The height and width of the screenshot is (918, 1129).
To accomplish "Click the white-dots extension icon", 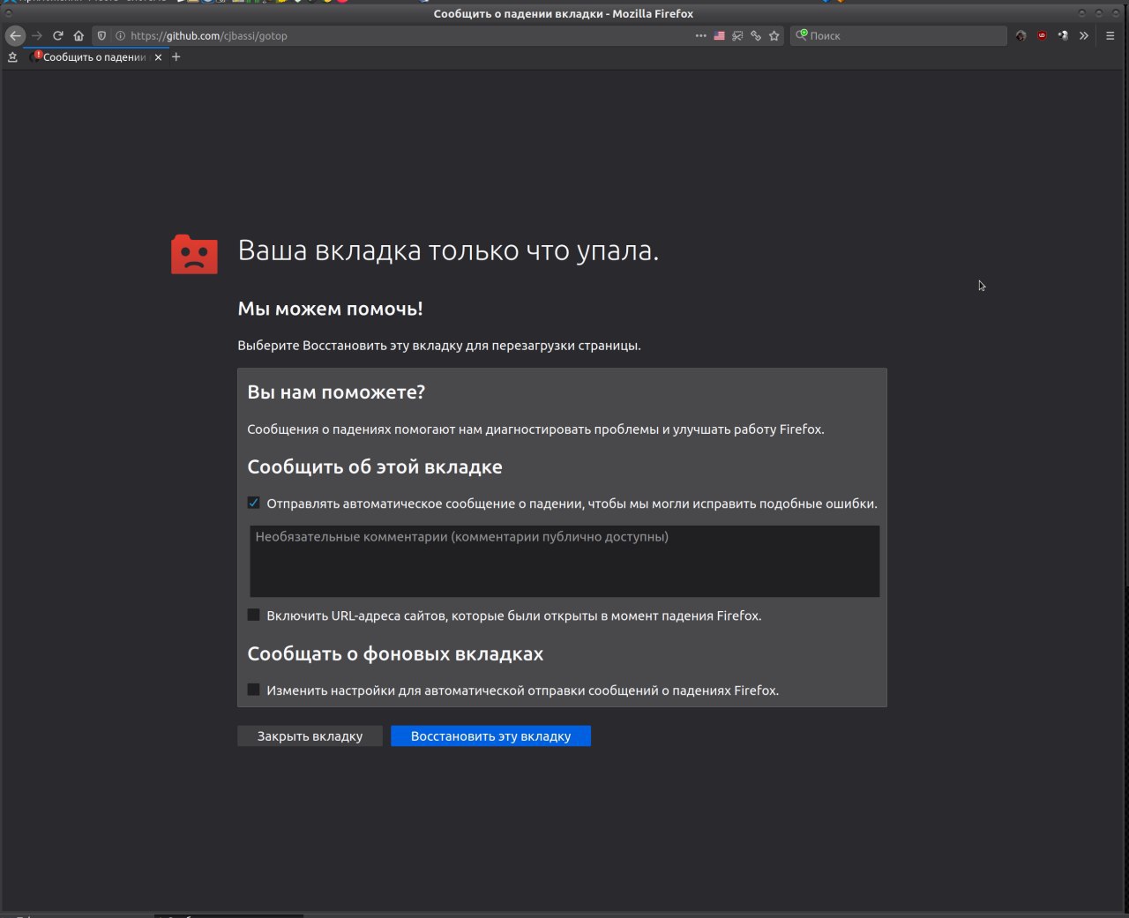I will pos(1063,35).
